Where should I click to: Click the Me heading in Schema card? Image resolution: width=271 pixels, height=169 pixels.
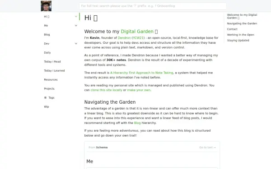coord(90,161)
